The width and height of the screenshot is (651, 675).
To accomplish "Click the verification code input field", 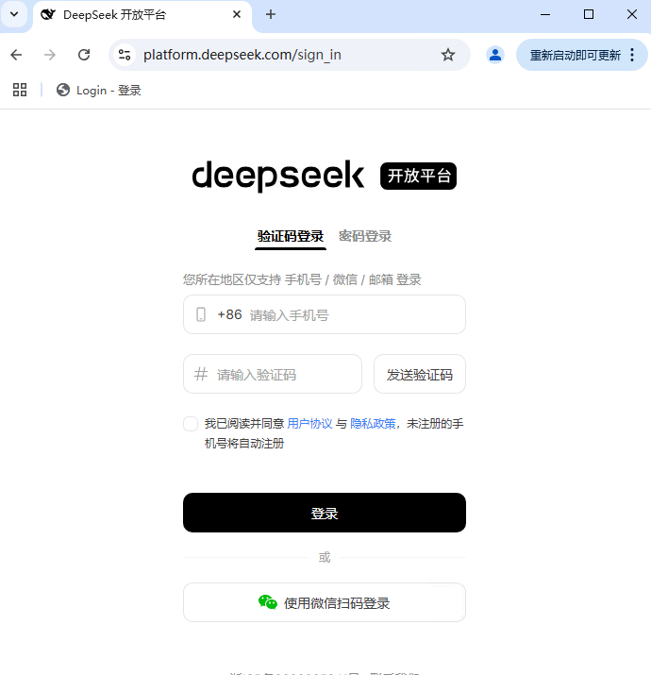I will pyautogui.click(x=273, y=374).
